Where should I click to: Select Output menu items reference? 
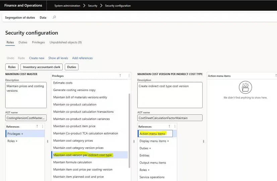pos(157,163)
